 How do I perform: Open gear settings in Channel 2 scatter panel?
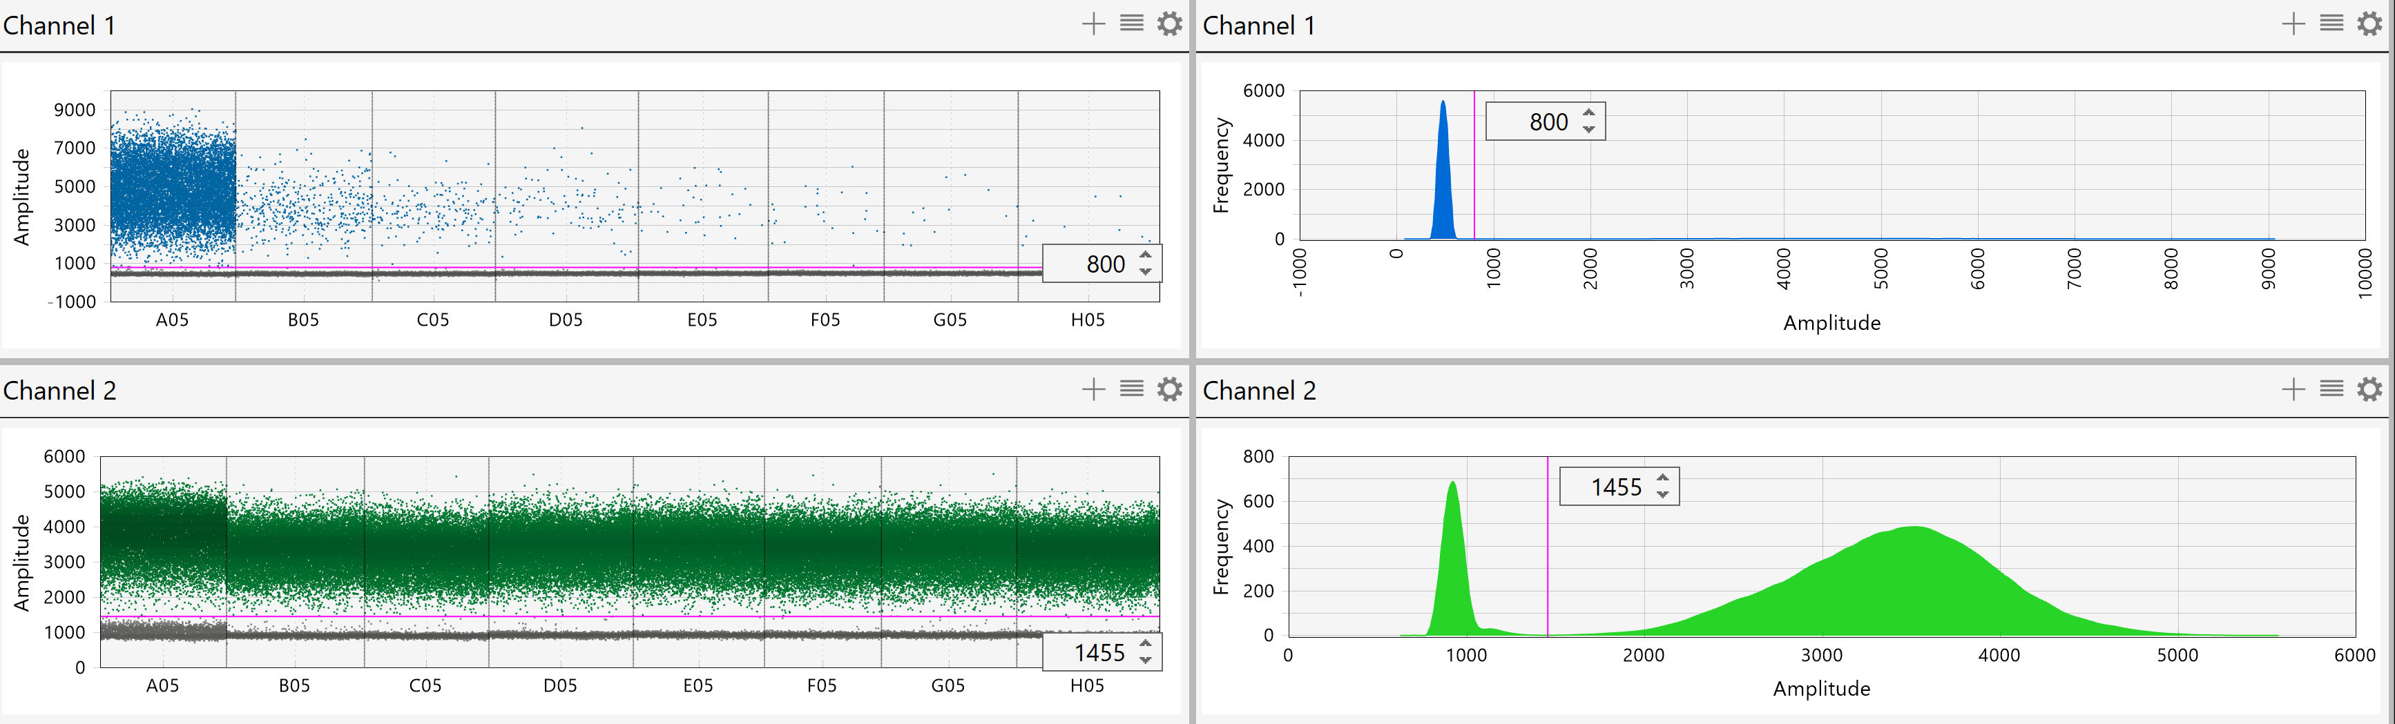click(1170, 389)
